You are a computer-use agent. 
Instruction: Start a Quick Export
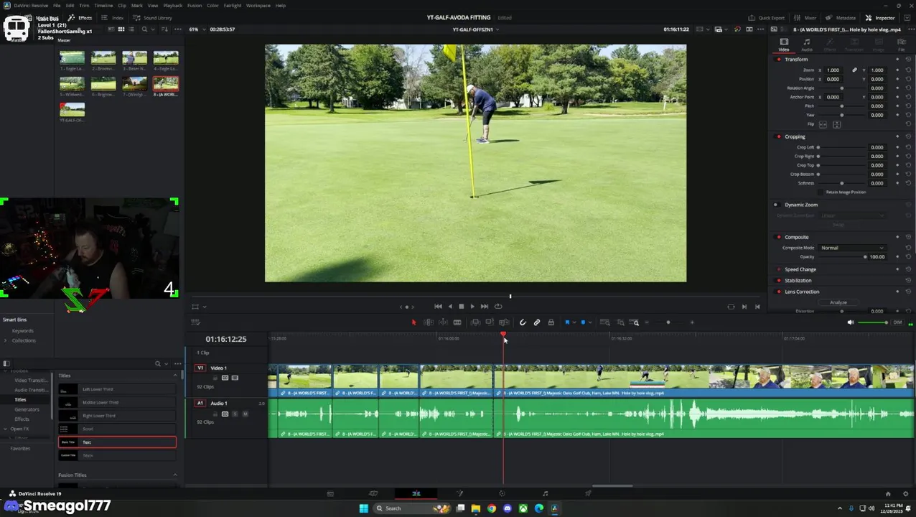767,18
